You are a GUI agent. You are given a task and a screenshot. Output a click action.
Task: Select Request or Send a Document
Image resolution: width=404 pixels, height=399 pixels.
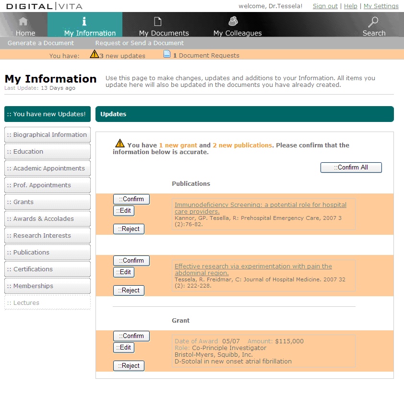(140, 43)
